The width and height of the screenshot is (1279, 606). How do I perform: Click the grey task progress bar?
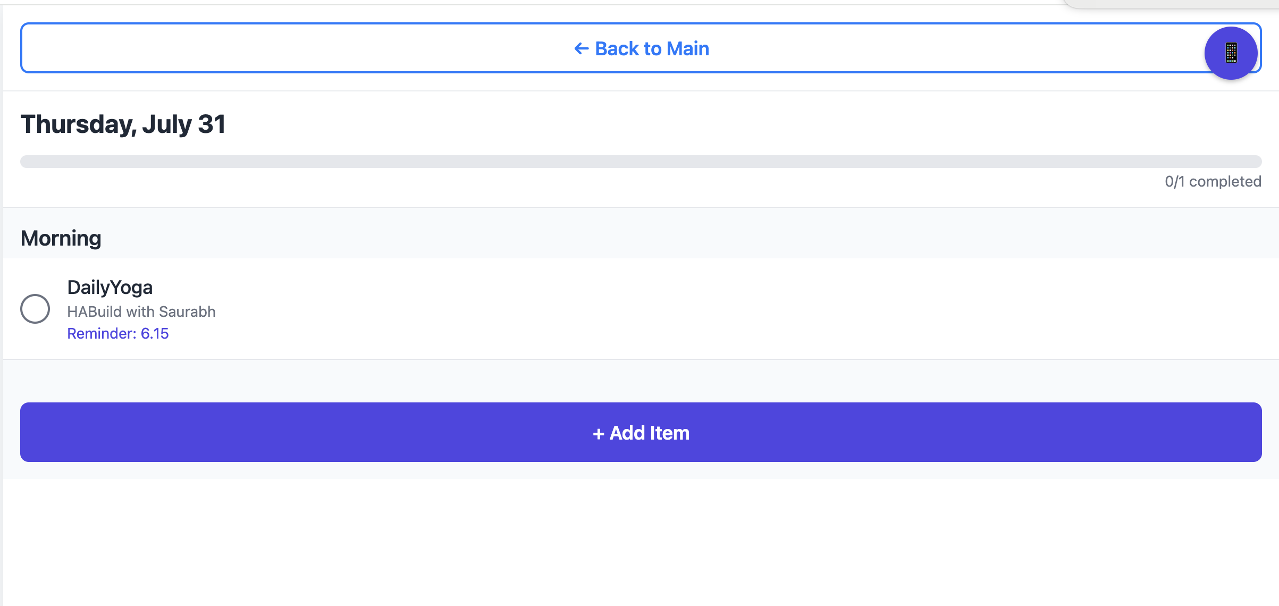tap(641, 162)
